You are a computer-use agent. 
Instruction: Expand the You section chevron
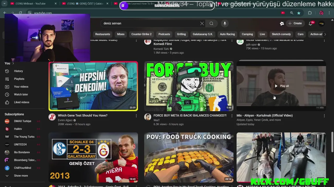(x=13, y=63)
